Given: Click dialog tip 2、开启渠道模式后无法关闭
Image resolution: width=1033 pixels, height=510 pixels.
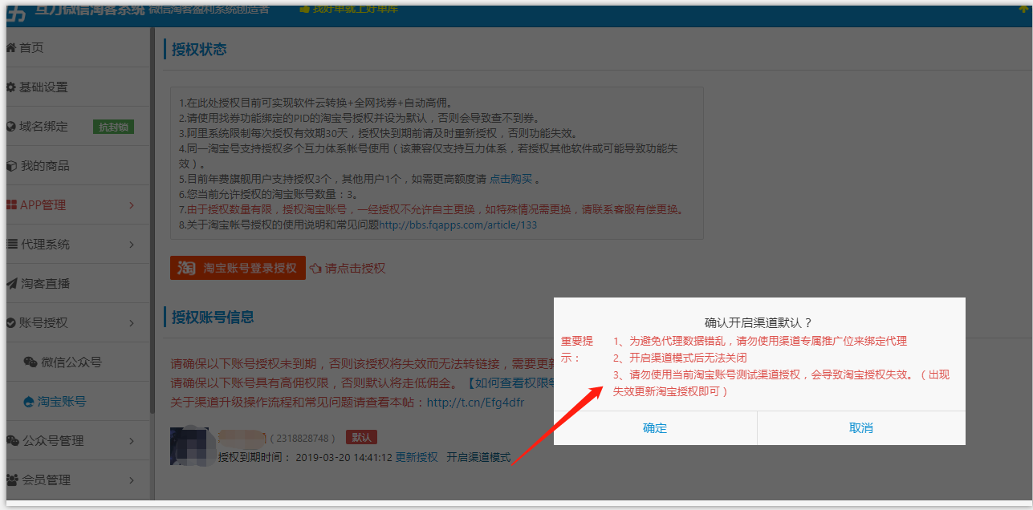Looking at the screenshot, I should click(680, 358).
